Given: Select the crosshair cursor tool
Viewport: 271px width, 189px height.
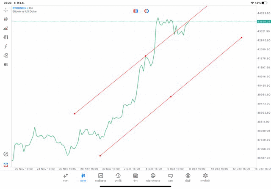Looking at the screenshot, I should tap(6, 10).
